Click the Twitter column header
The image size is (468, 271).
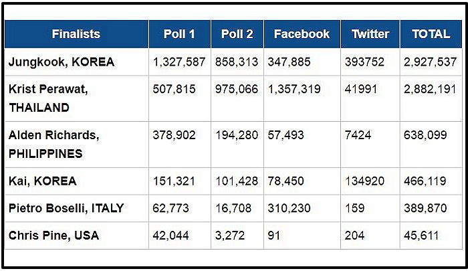pyautogui.click(x=370, y=34)
